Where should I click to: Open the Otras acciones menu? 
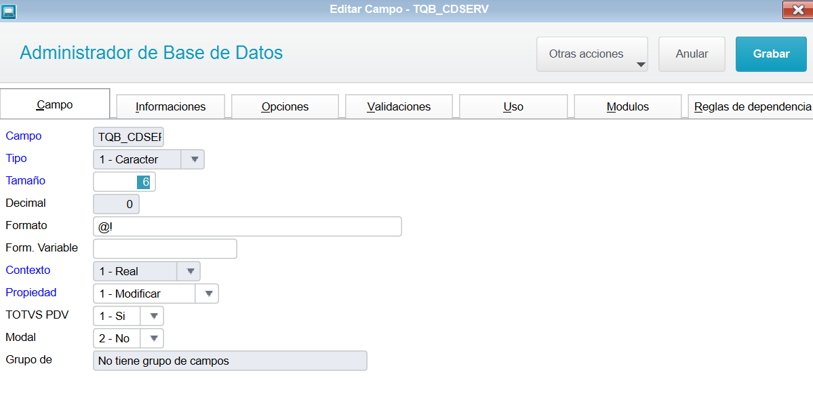[x=591, y=54]
